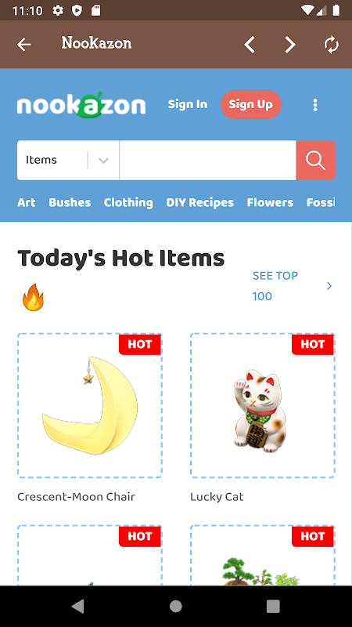This screenshot has width=352, height=627.
Task: Focus the search text field
Action: (208, 160)
